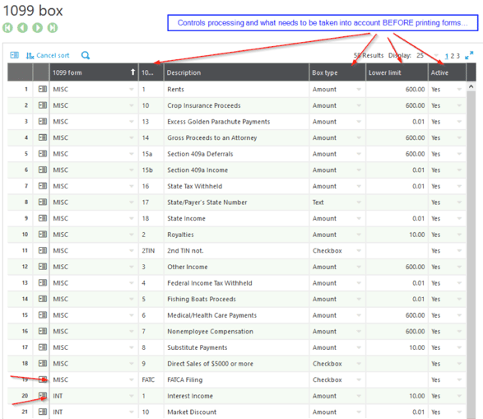
Task: Click the FATC box code cell
Action: click(x=151, y=379)
